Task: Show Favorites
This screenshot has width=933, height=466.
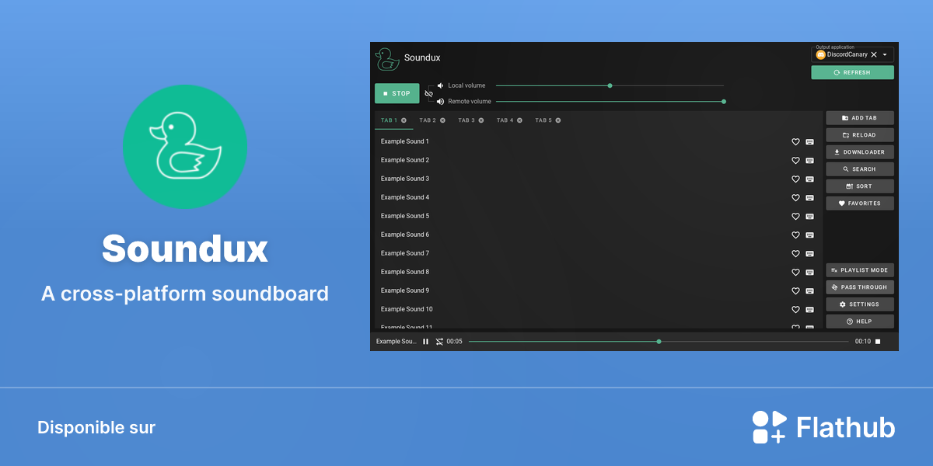Action: (860, 203)
